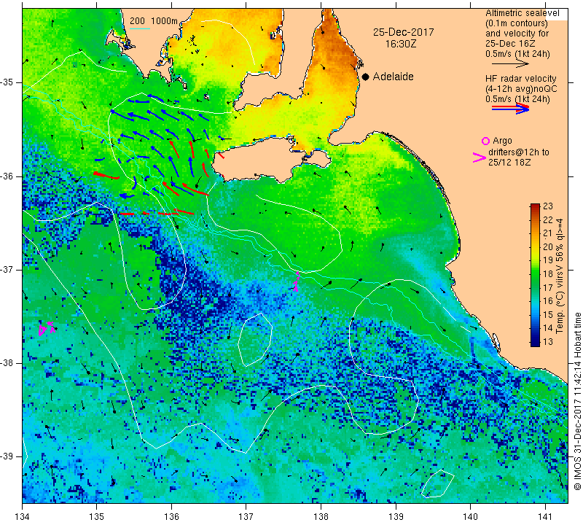This screenshot has height=525, width=583.
Task: Click the magenta drifter arrowhead legend symbol
Action: [x=480, y=157]
